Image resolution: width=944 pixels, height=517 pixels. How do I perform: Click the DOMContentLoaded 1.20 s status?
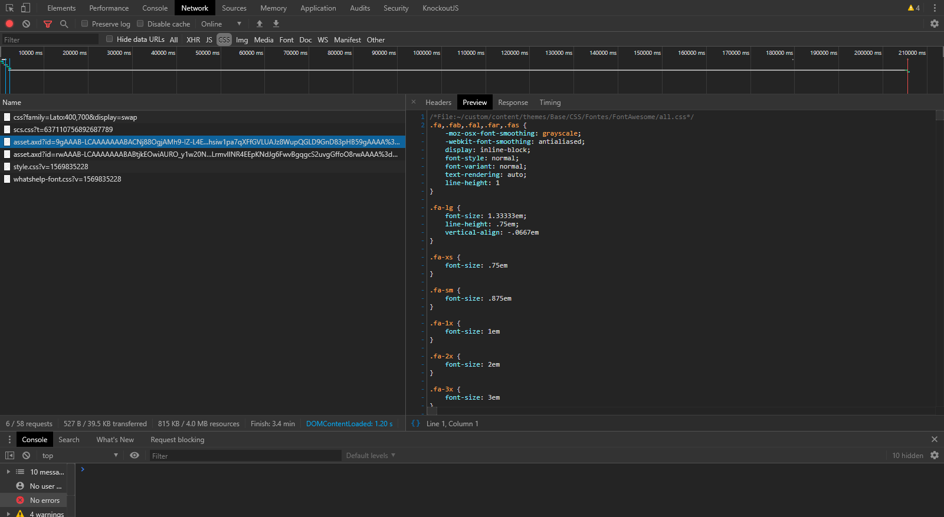349,423
